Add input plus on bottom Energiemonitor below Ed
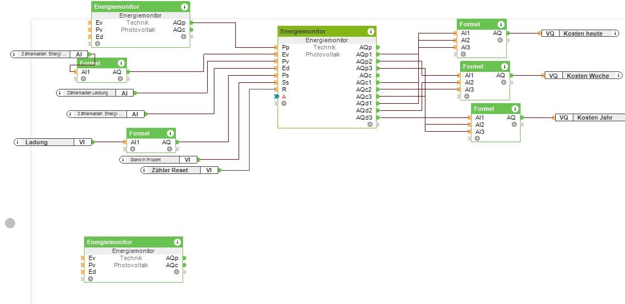Image resolution: width=625 pixels, height=304 pixels. [x=91, y=279]
